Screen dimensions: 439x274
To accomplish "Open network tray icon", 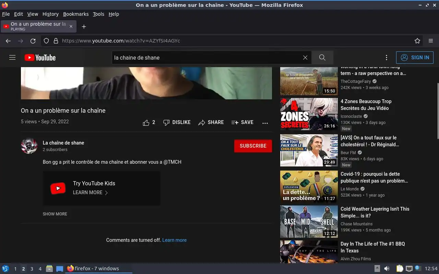I will click(x=409, y=269).
